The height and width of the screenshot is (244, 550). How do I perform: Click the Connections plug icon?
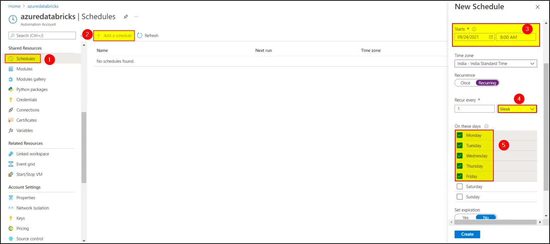11,110
